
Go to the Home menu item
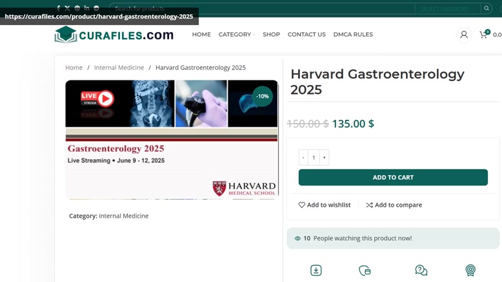[201, 35]
